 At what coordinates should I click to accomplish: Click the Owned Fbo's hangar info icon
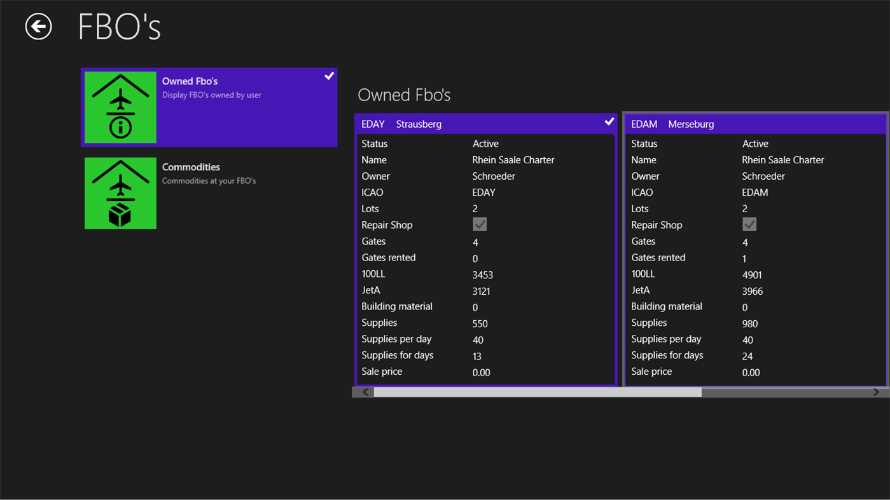(x=120, y=107)
